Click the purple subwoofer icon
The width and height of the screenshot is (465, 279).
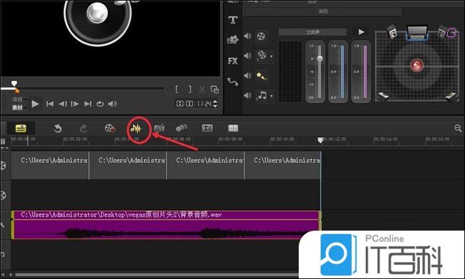click(451, 32)
